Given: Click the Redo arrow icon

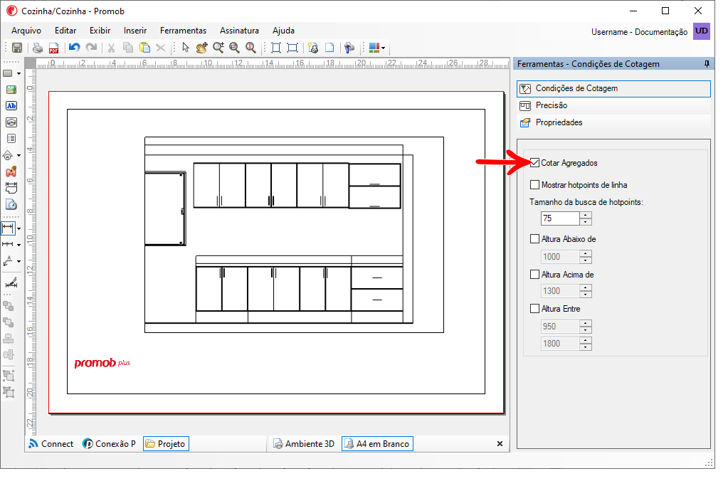Looking at the screenshot, I should [92, 48].
